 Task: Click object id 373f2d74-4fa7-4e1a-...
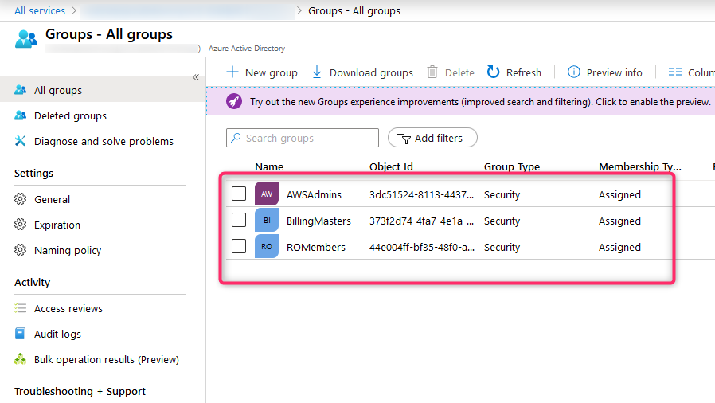click(x=421, y=221)
